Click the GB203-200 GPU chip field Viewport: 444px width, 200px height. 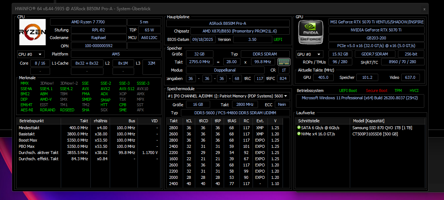tap(377, 38)
